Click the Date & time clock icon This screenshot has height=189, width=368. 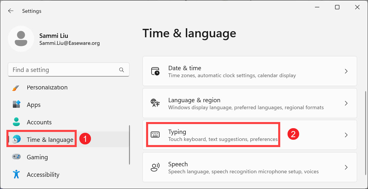click(x=155, y=71)
